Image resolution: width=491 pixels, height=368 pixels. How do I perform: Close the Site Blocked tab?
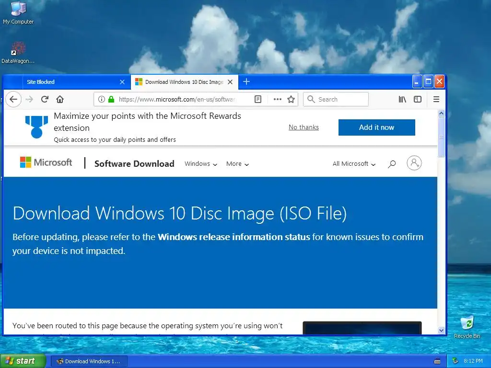pos(122,82)
